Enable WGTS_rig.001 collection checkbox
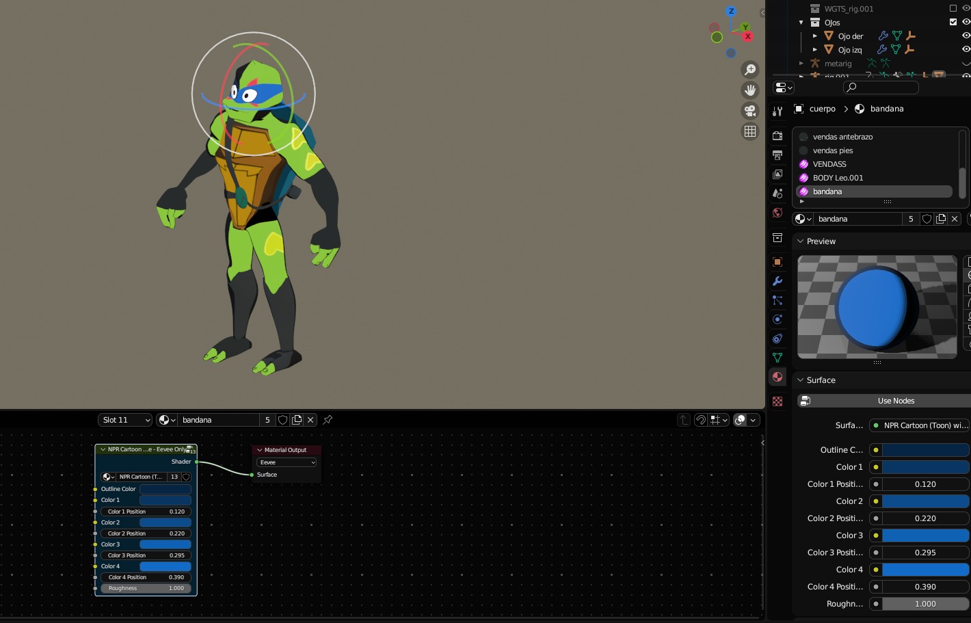Viewport: 971px width, 623px height. tap(953, 8)
